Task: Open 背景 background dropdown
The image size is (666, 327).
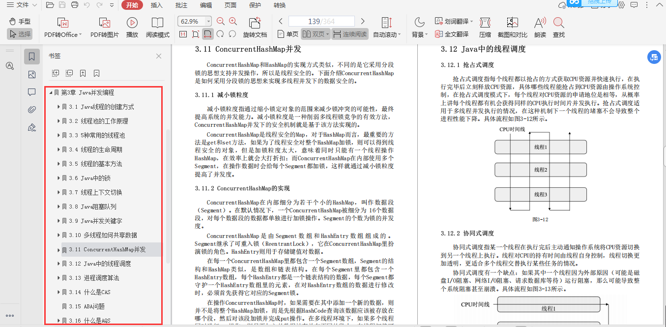Action: (419, 28)
